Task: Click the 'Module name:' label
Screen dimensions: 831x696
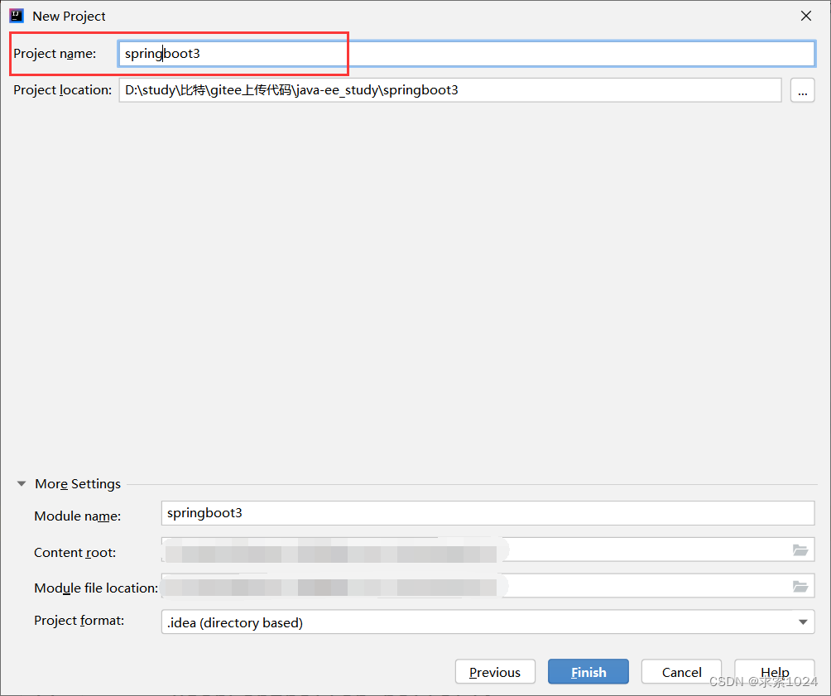Action: point(77,516)
